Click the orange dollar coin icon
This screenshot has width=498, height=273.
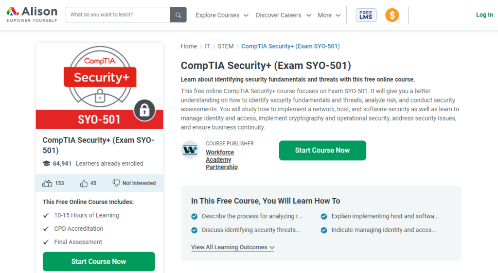[x=392, y=15]
